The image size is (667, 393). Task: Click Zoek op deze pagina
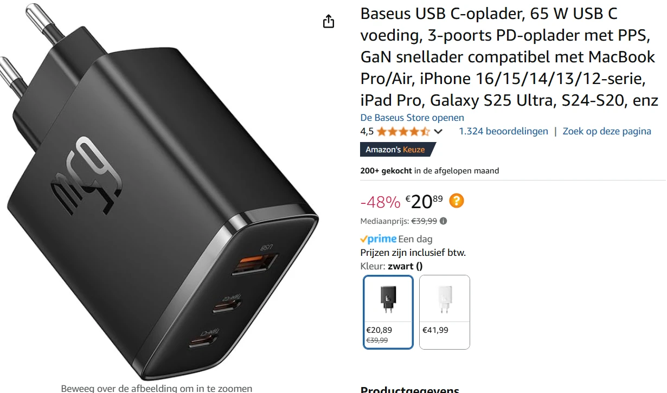(607, 131)
